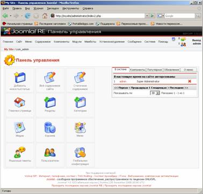This screenshot has height=194, width=203.
Task: Click the My Site breadcrumb link
Action: coord(9,49)
